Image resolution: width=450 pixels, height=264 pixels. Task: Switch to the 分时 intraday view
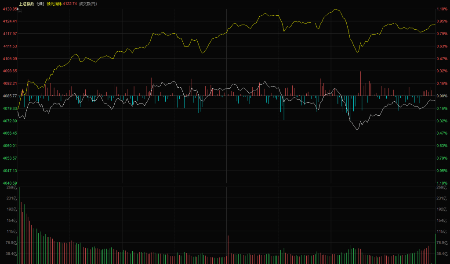pyautogui.click(x=40, y=4)
